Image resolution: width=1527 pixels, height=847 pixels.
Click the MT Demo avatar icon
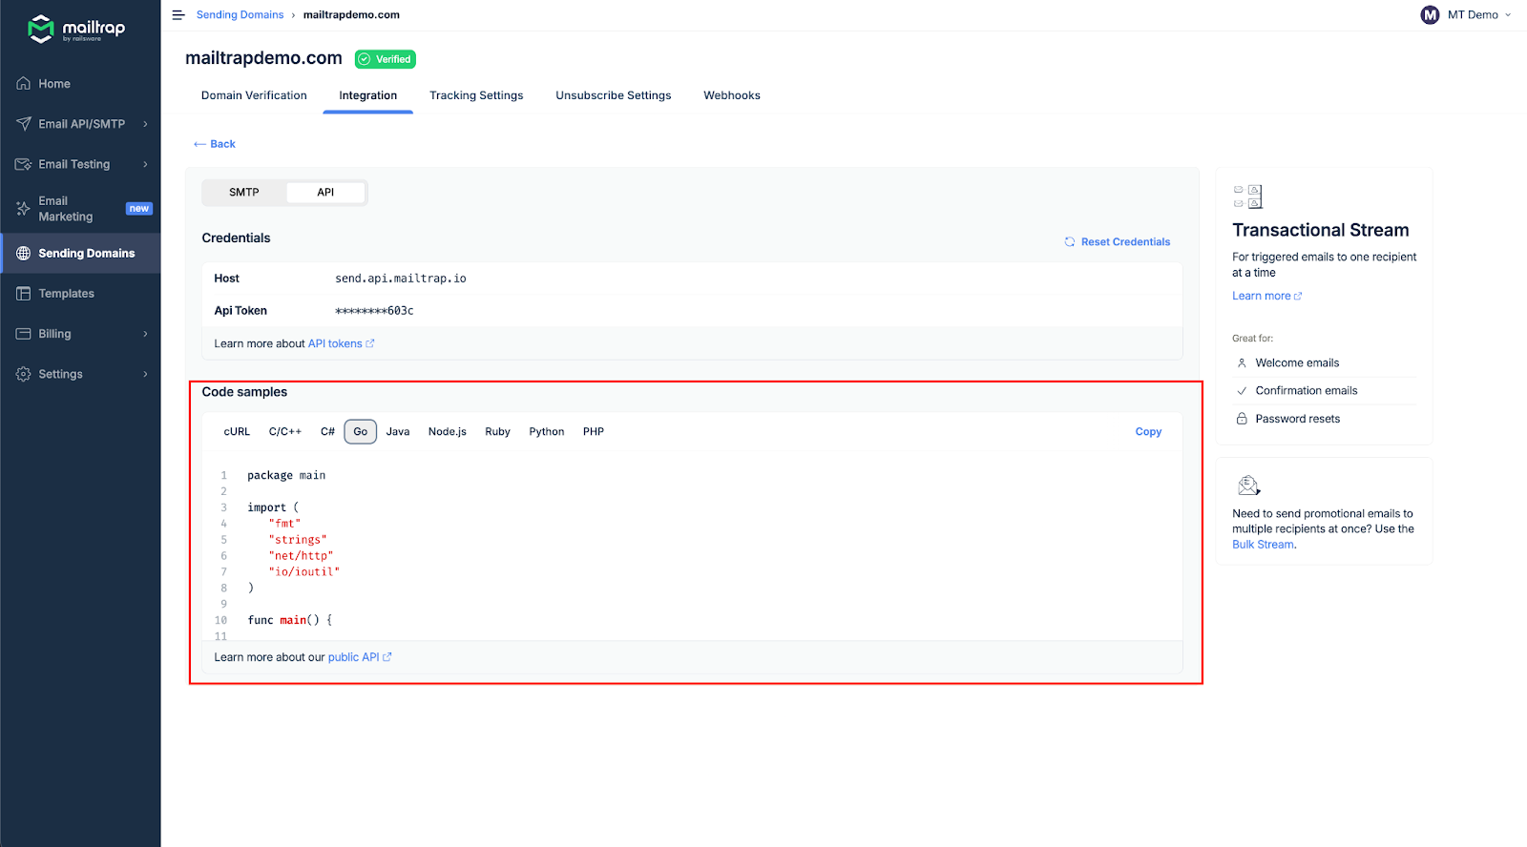[x=1430, y=15]
